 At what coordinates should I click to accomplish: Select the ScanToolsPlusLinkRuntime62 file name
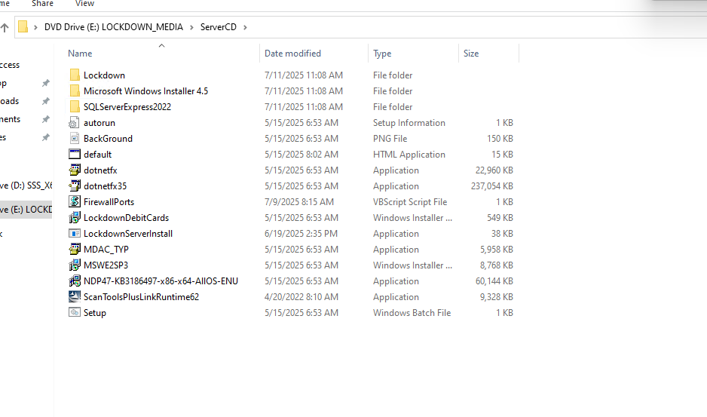[141, 297]
